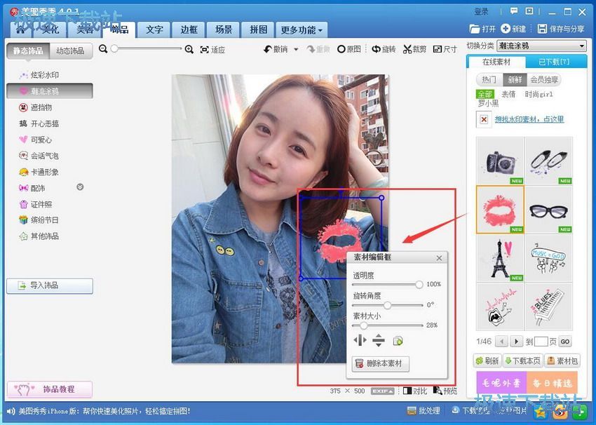
Task: Click 导入饰品 import button
Action: (49, 286)
